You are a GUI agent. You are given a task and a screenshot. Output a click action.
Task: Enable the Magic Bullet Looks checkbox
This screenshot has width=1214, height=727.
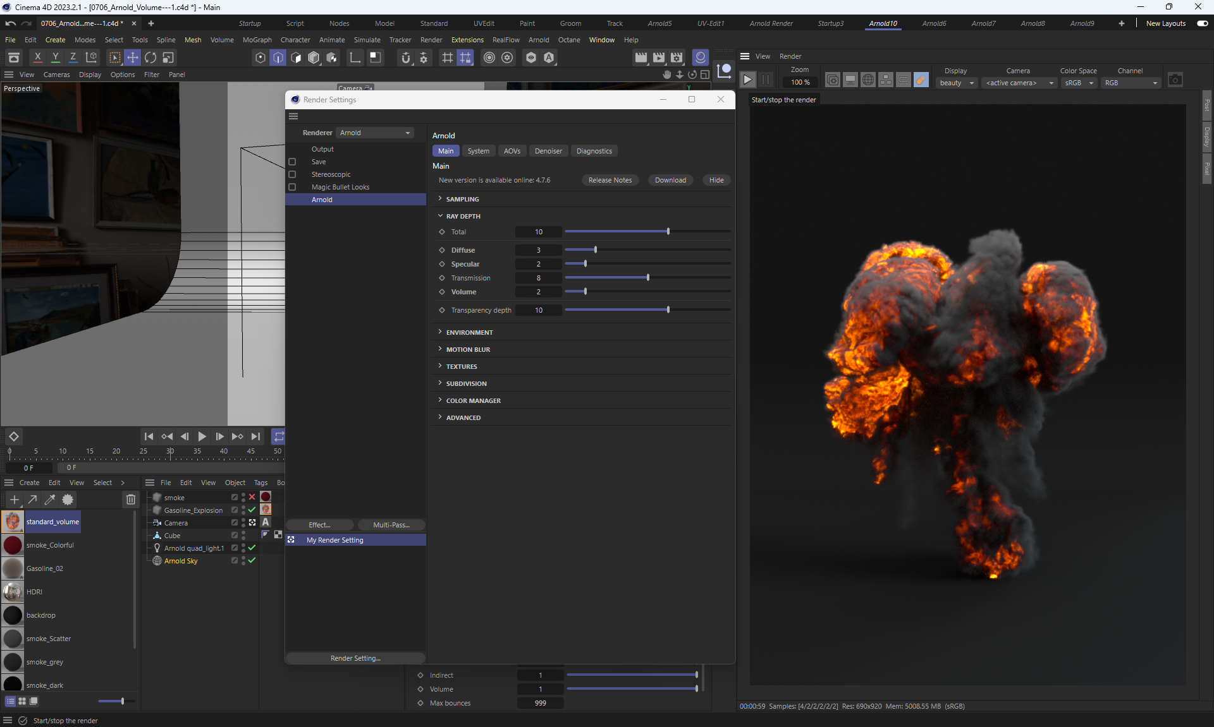click(x=292, y=187)
